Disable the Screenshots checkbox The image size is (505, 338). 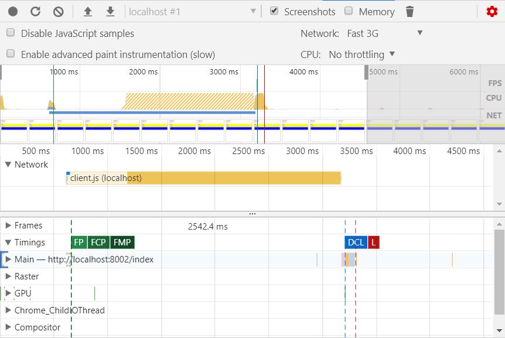[274, 11]
